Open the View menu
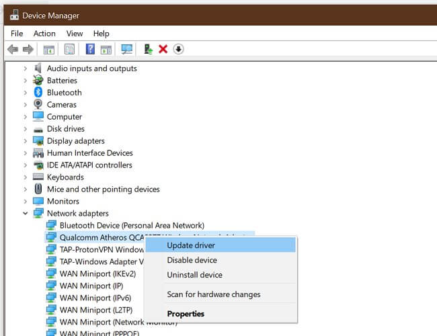Viewport: 437px width, 336px height. point(75,34)
